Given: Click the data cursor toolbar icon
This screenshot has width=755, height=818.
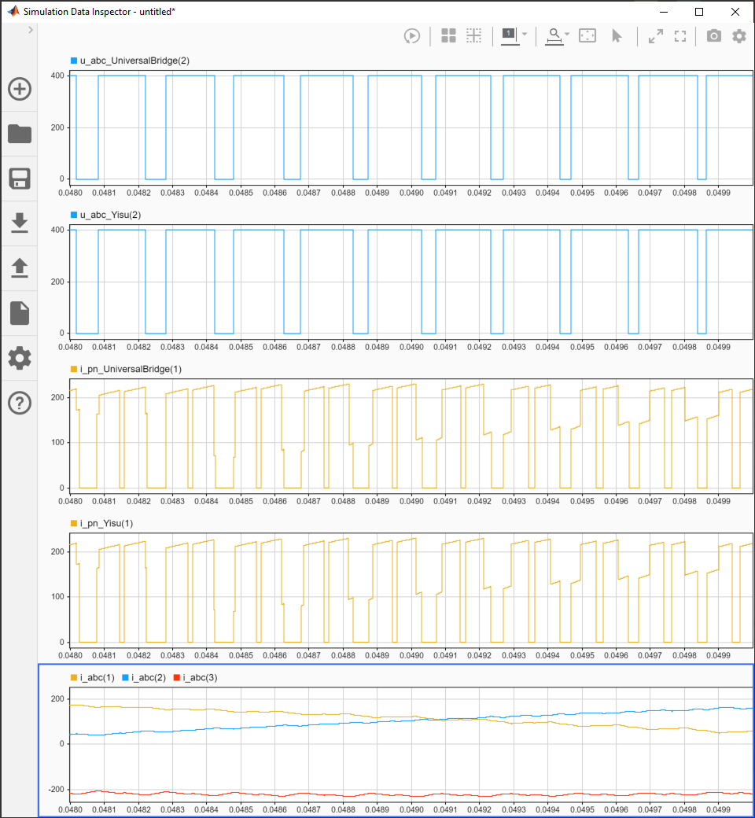Looking at the screenshot, I should (510, 36).
